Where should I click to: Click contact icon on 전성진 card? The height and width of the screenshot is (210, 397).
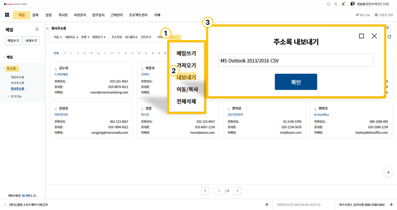(56, 109)
